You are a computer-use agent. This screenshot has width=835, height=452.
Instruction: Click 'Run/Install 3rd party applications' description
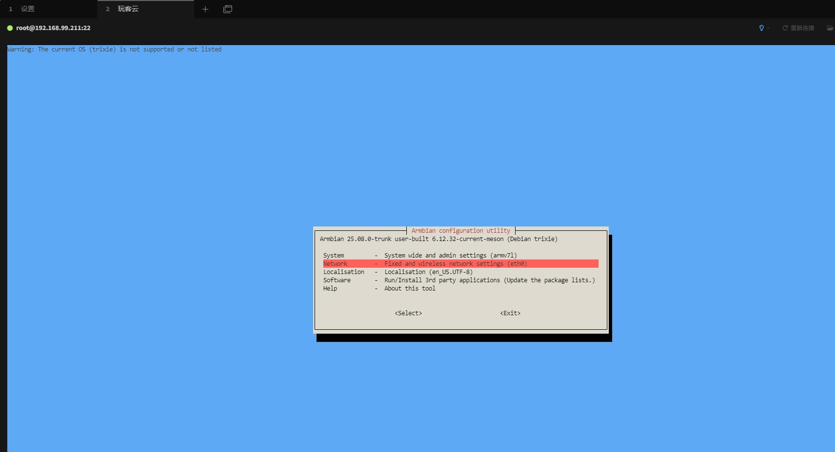[489, 280]
